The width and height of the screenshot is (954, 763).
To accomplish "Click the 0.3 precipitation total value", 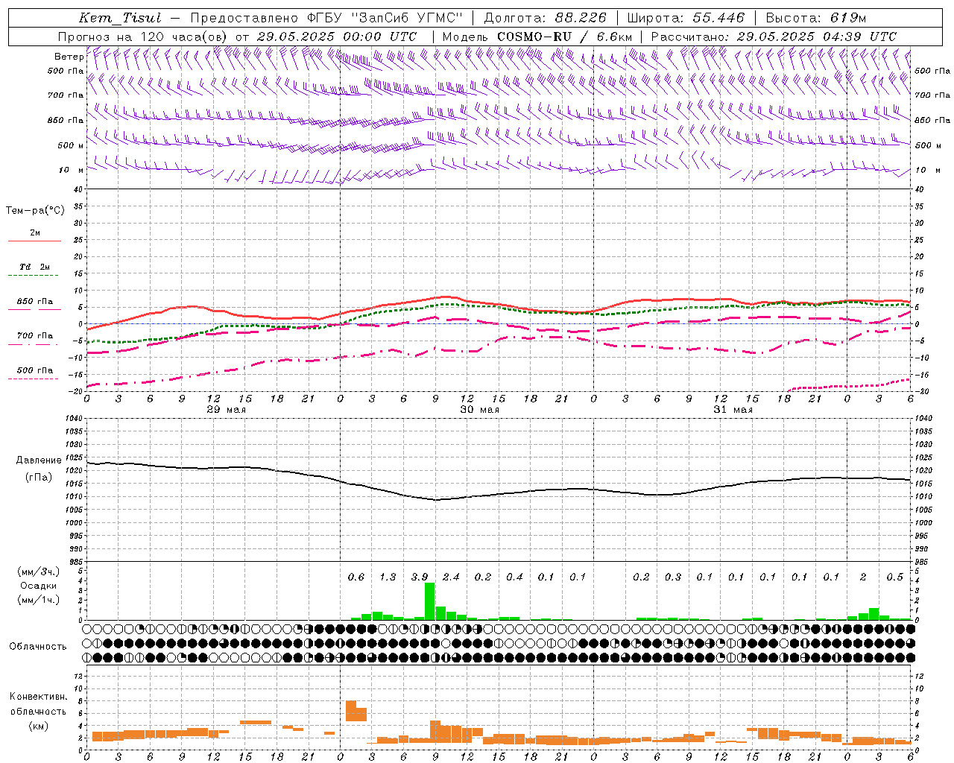I will coord(673,577).
